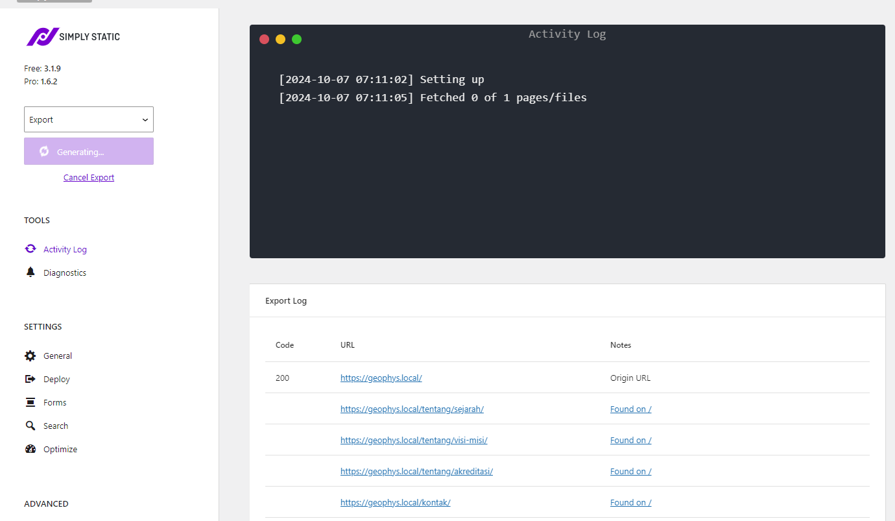This screenshot has height=521, width=895.
Task: Click the General settings gear icon
Action: (30, 356)
